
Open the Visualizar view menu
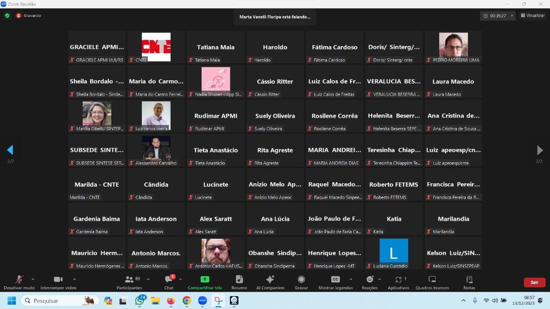pos(533,15)
